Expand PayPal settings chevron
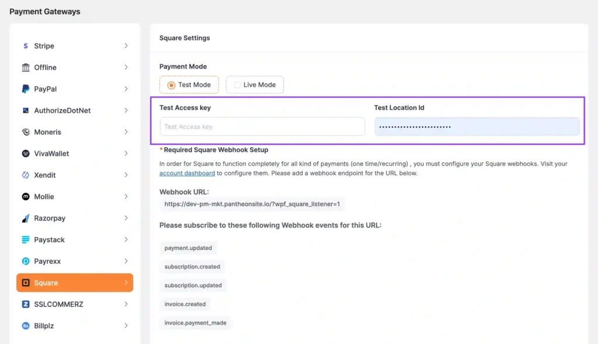Screen dimensions: 598x344 tap(126, 89)
